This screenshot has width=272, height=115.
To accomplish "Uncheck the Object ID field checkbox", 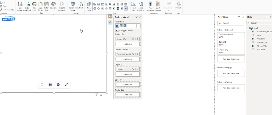I will pyautogui.click(x=253, y=39).
